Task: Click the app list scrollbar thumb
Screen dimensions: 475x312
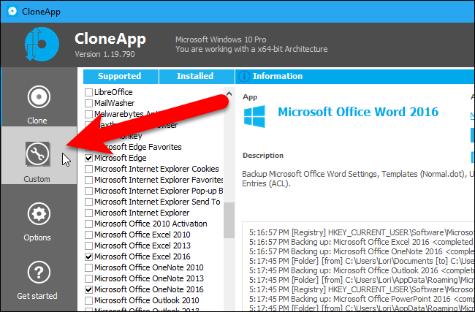Action: tap(229, 220)
